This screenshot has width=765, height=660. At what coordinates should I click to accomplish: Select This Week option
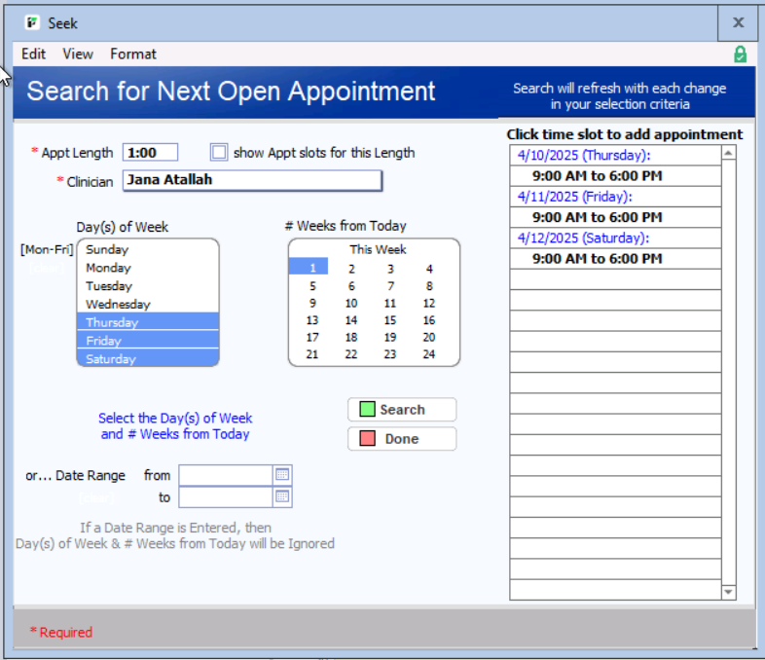point(378,249)
